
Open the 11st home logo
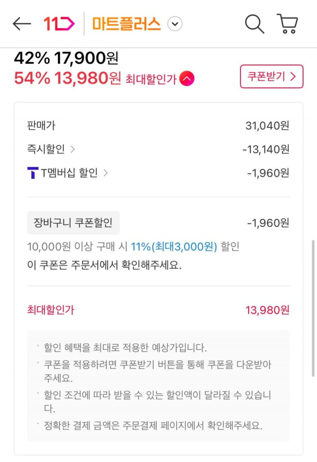click(59, 24)
